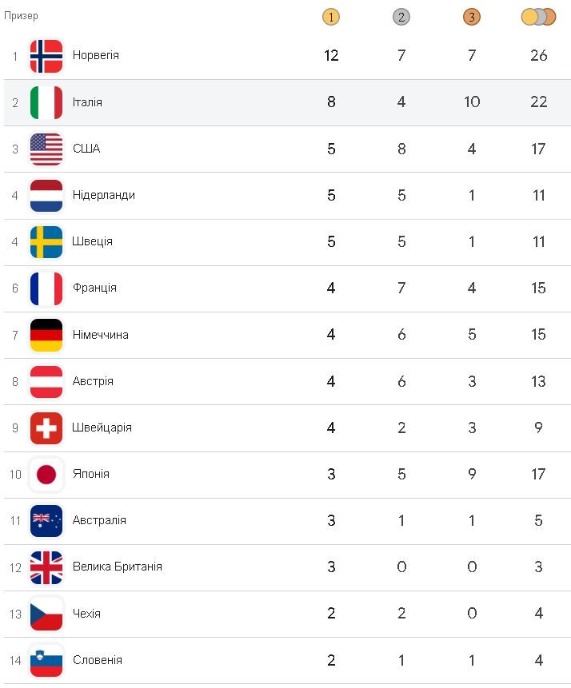
Task: Click the Slovenia flag icon
Action: point(46,660)
